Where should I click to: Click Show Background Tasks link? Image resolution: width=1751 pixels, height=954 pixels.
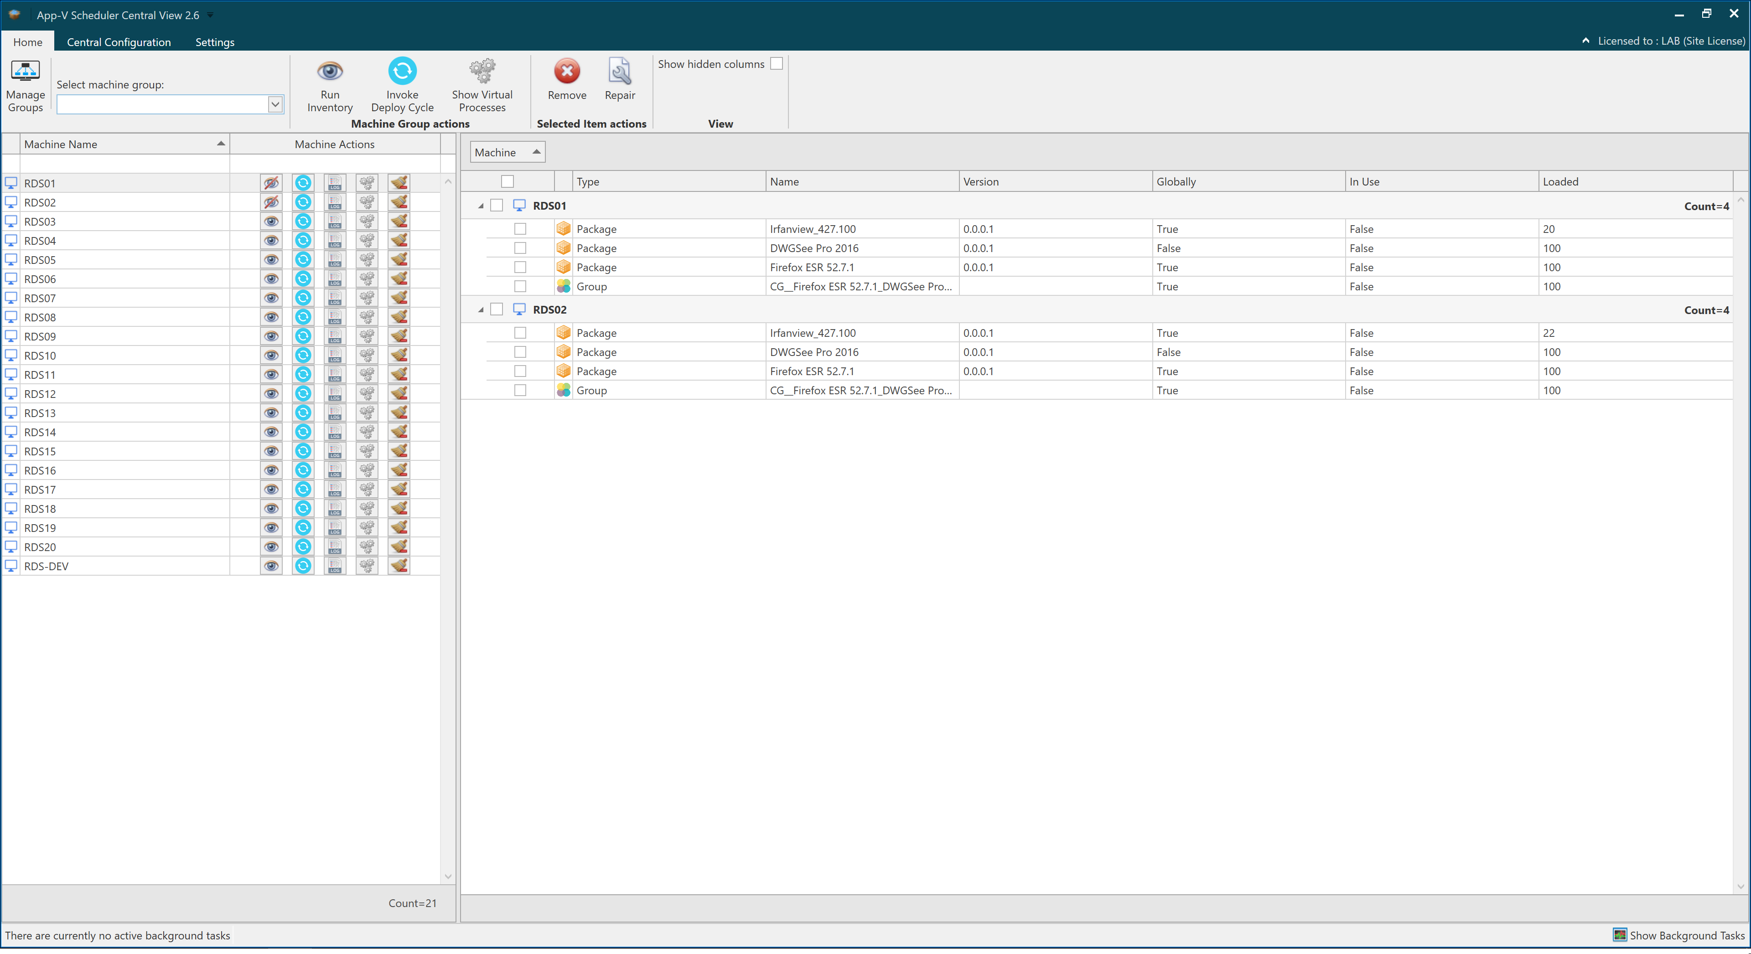(1686, 935)
